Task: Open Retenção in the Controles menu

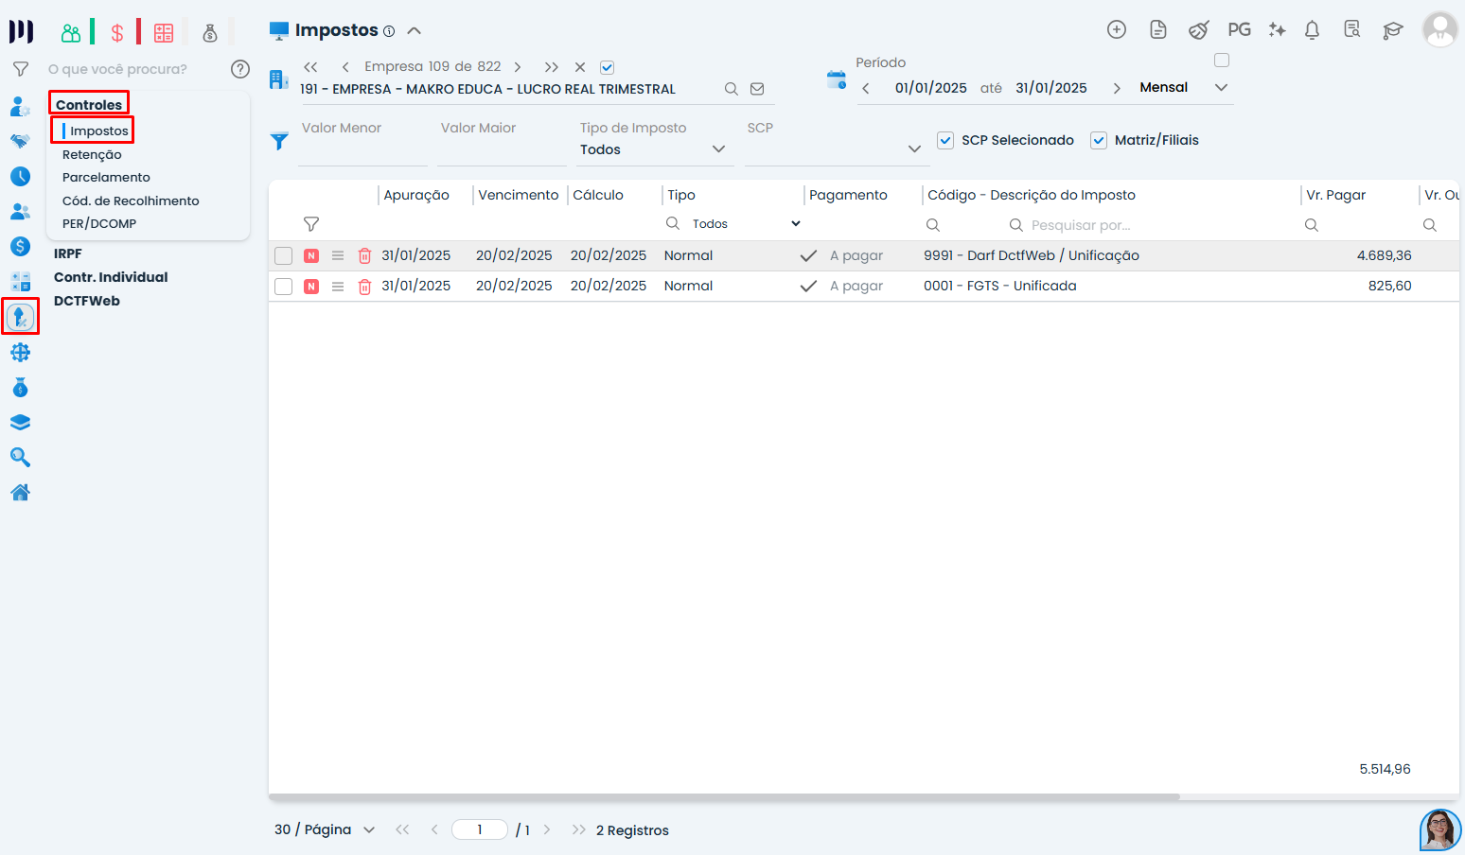Action: point(92,155)
